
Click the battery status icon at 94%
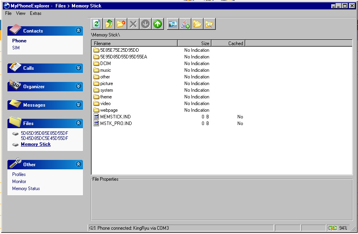(332, 228)
